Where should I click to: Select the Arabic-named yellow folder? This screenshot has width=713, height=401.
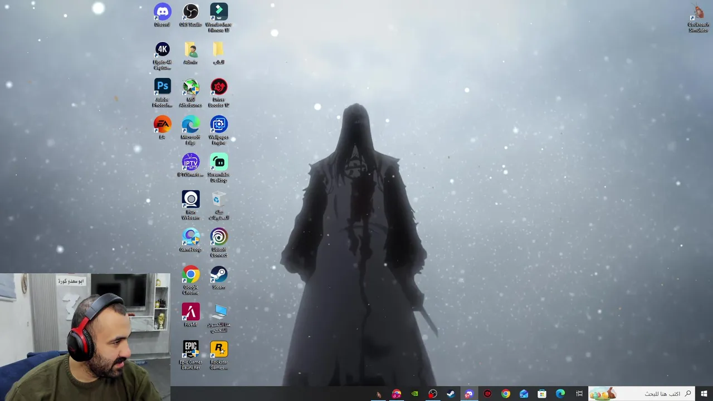(x=218, y=53)
